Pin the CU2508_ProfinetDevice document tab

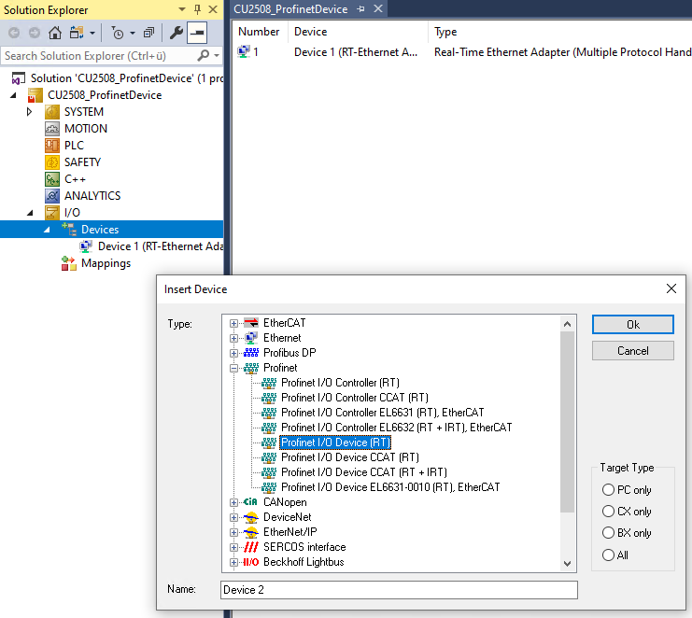(360, 9)
